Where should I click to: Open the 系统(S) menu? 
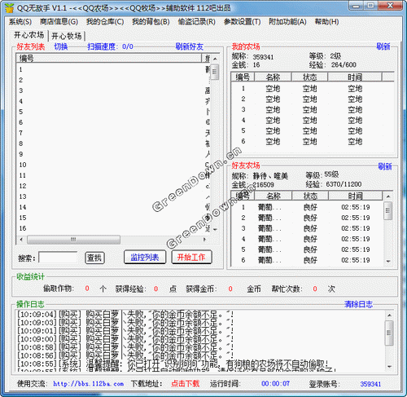tap(20, 22)
